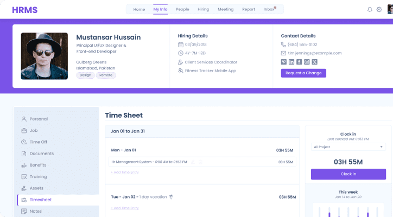Image resolution: width=393 pixels, height=217 pixels.
Task: Go to the Hiring tab
Action: pos(204,9)
